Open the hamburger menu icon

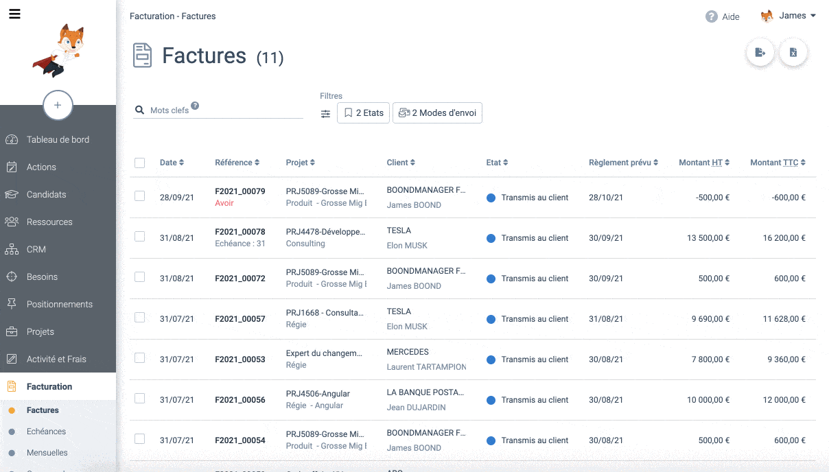pyautogui.click(x=14, y=14)
